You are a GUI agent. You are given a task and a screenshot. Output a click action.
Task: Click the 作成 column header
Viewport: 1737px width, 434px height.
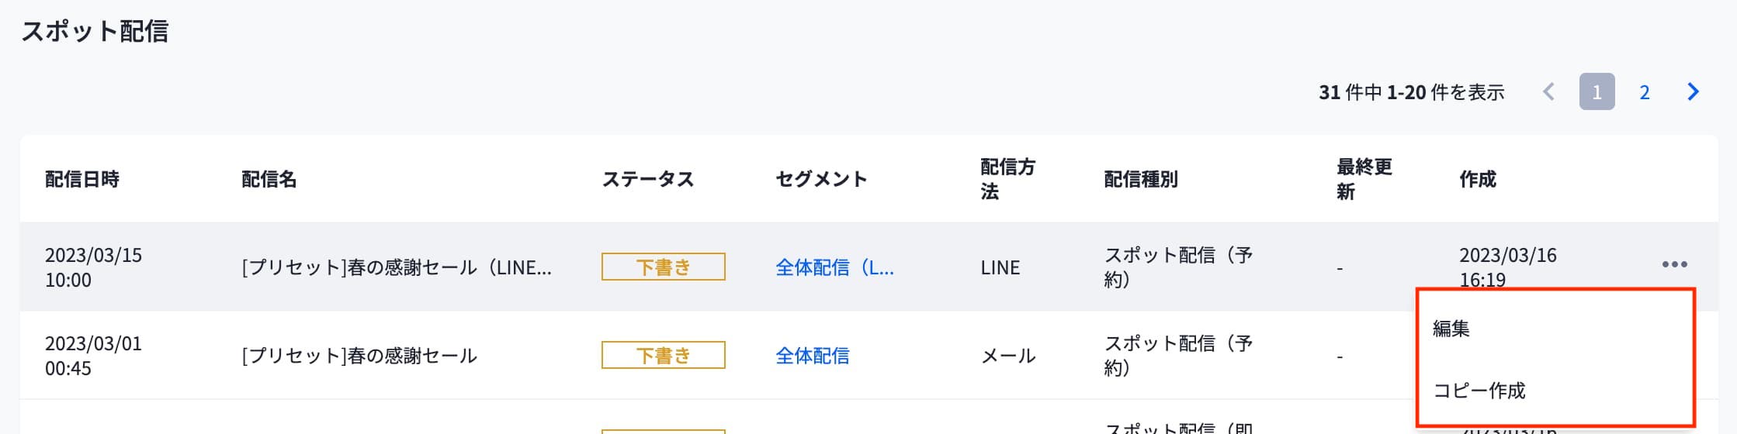point(1477,179)
